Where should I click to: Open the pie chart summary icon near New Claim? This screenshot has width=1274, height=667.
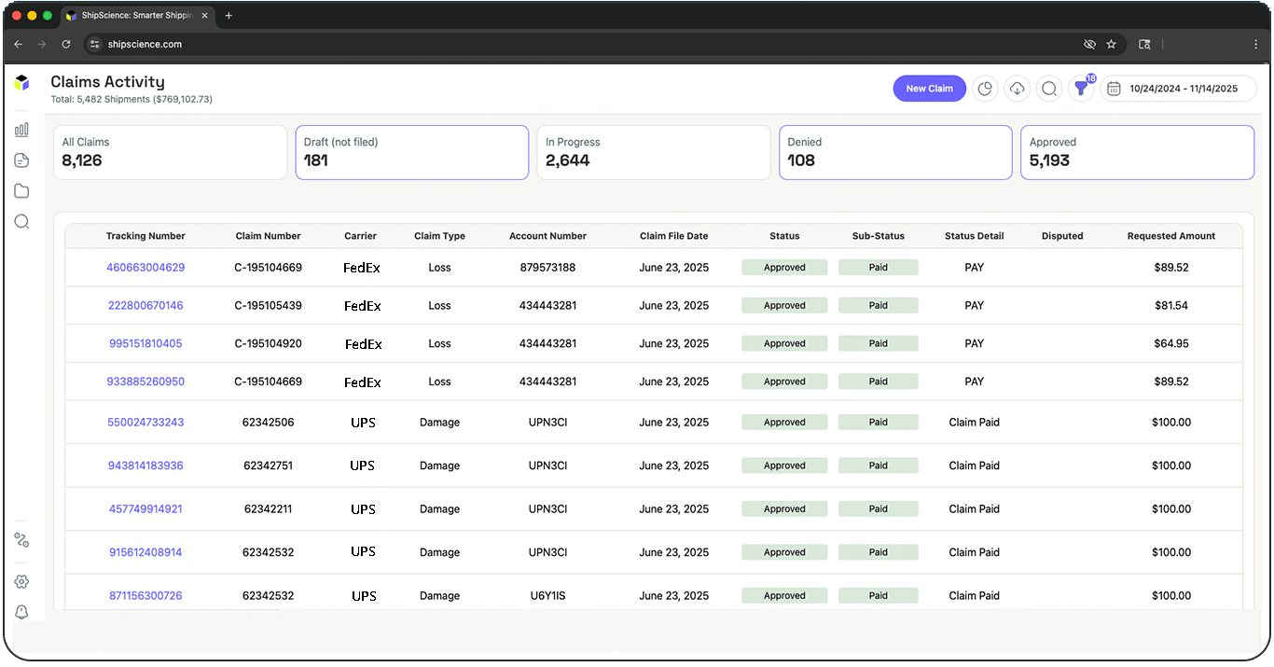985,88
